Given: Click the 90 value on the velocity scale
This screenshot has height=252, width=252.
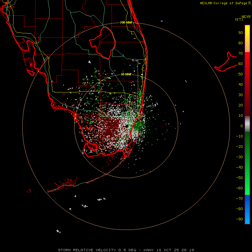Looking at the screenshot, I should click(x=241, y=33).
